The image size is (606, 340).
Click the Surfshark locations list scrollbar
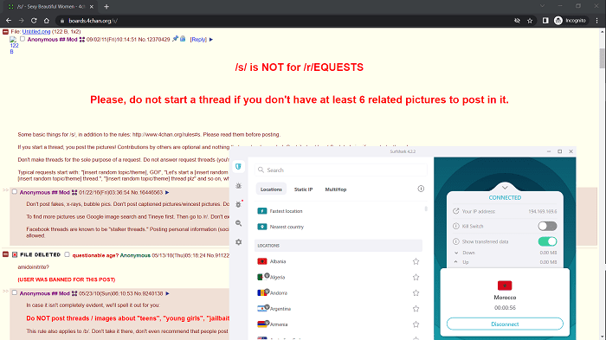pos(426,209)
